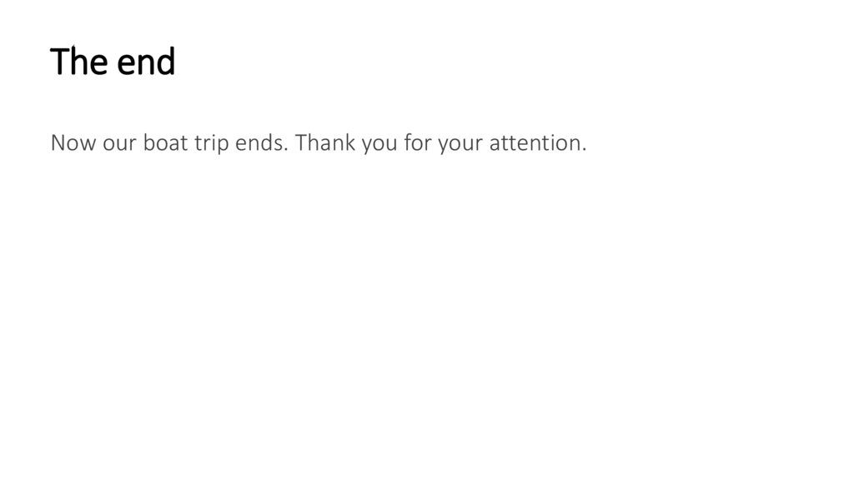The image size is (854, 478).
Task: Click the sentence "Thank you for your attention."
Action: tap(441, 143)
